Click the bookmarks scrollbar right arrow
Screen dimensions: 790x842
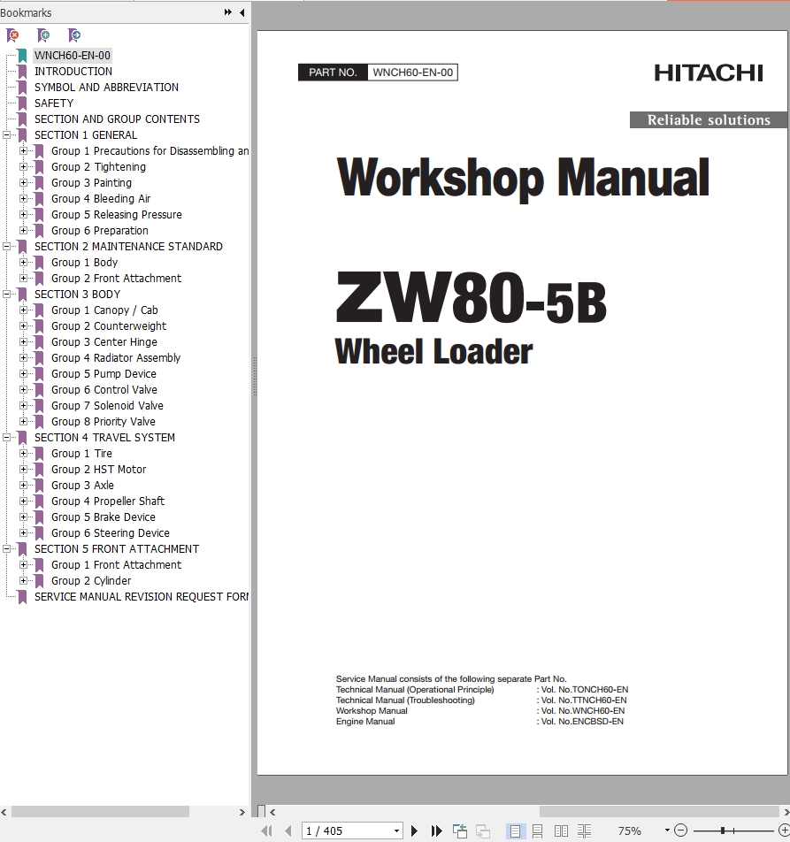[x=242, y=812]
